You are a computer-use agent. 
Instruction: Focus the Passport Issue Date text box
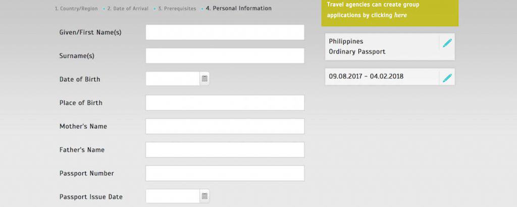click(x=173, y=196)
